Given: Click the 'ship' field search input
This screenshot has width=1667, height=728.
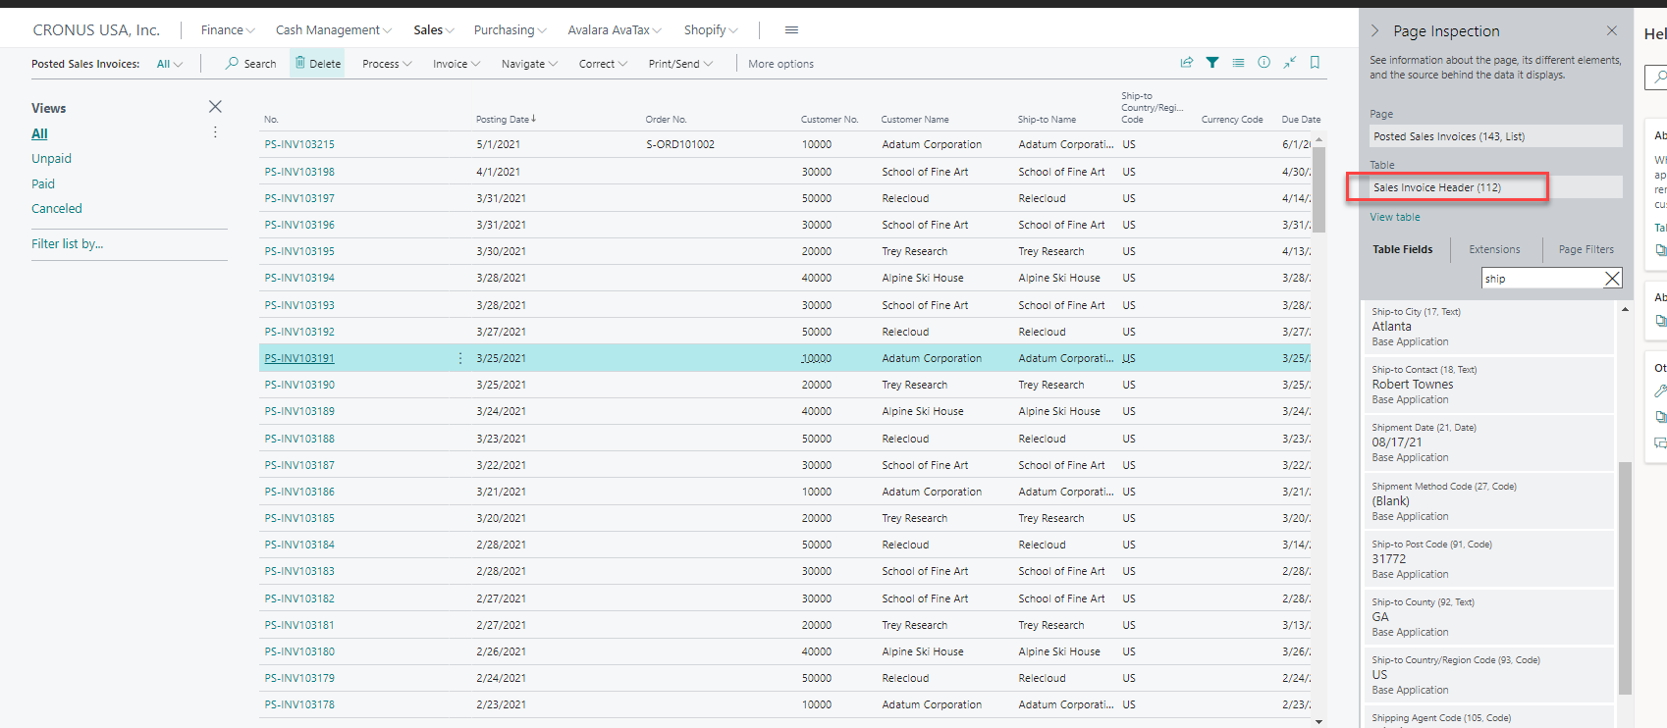Looking at the screenshot, I should coord(1539,279).
